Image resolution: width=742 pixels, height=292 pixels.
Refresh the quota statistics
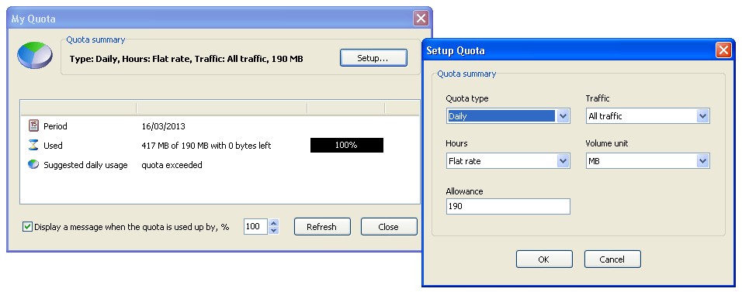[322, 226]
